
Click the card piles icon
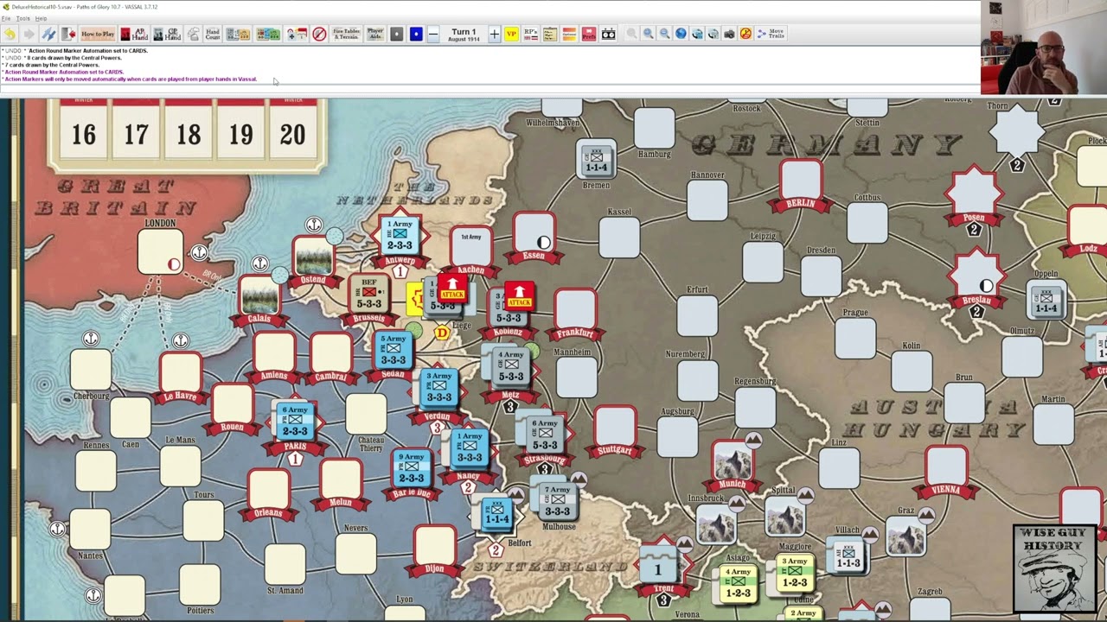[193, 34]
